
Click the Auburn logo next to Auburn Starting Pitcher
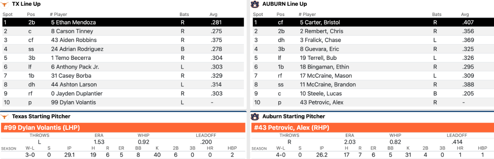(255, 116)
